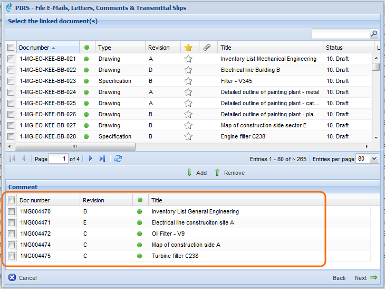The width and height of the screenshot is (385, 289).
Task: Sort by Title column in upper grid
Action: (x=271, y=48)
